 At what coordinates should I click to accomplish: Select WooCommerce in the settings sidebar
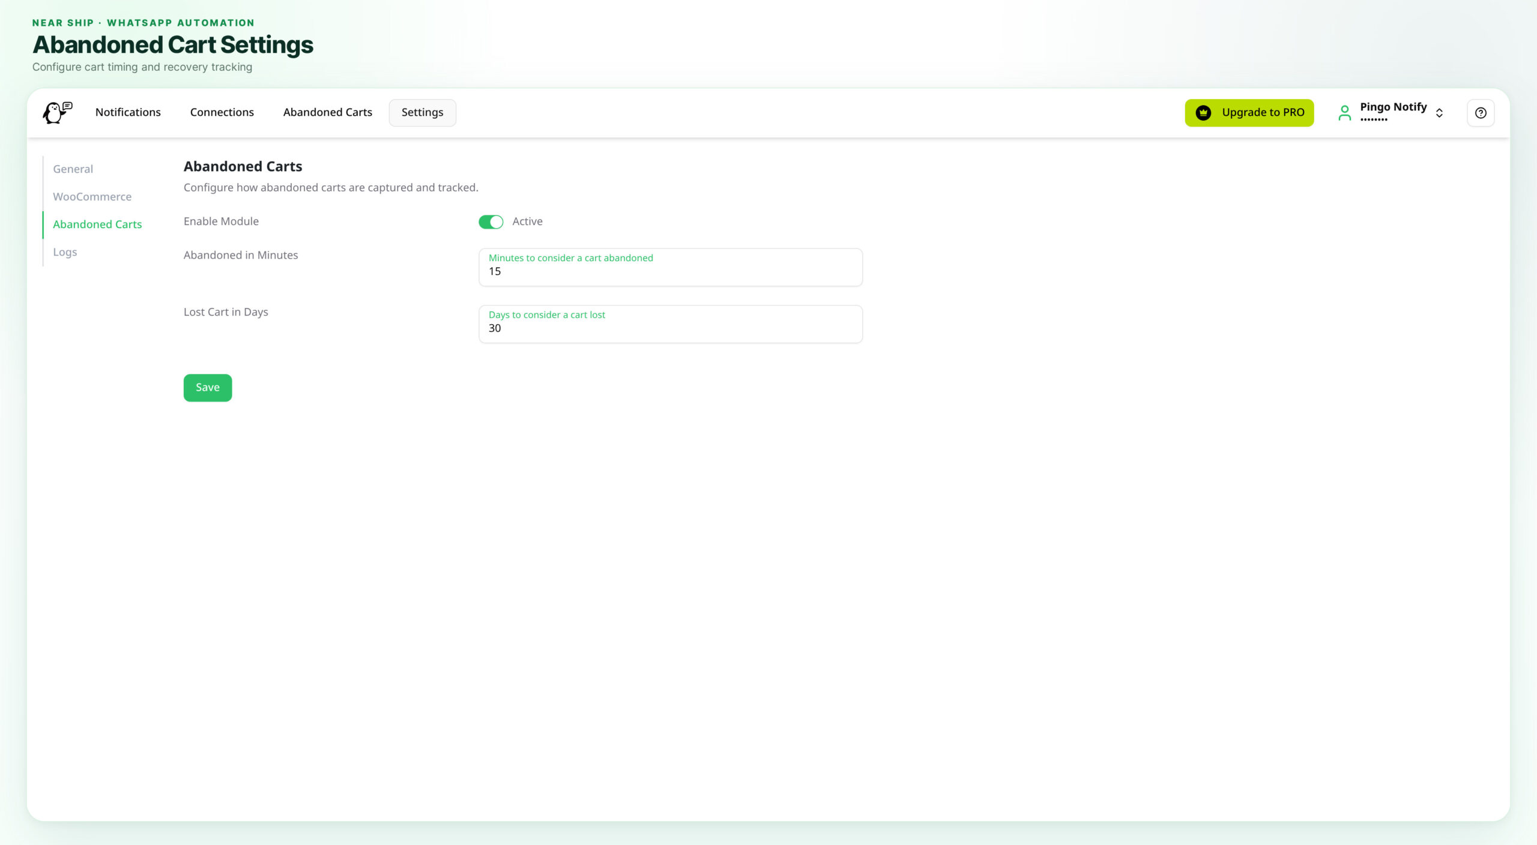point(92,197)
